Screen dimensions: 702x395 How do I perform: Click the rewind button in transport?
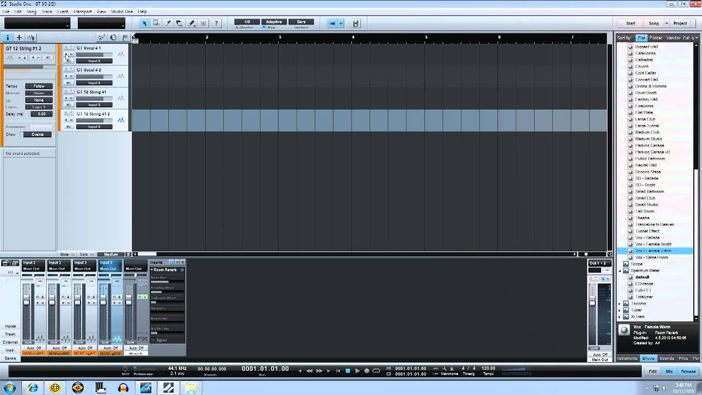tap(309, 371)
